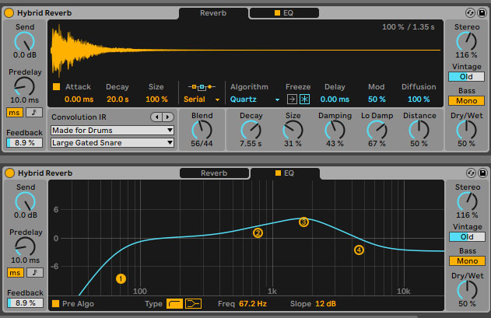The height and width of the screenshot is (318, 491).
Task: Click Vintage Old button in lower device
Action: [466, 236]
